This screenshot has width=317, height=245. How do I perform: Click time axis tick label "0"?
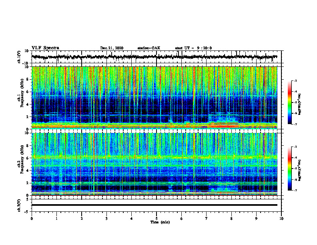pos(32,219)
